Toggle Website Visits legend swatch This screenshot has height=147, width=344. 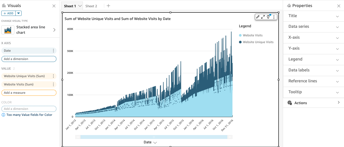240,35
